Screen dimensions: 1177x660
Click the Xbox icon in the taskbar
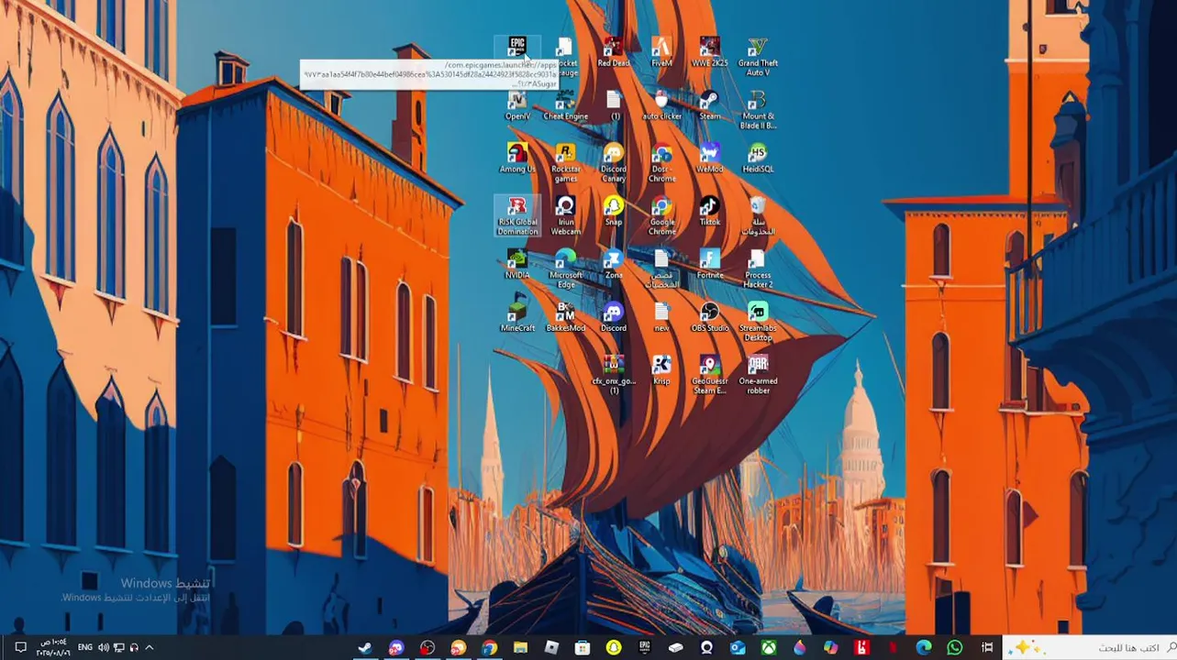[770, 647]
